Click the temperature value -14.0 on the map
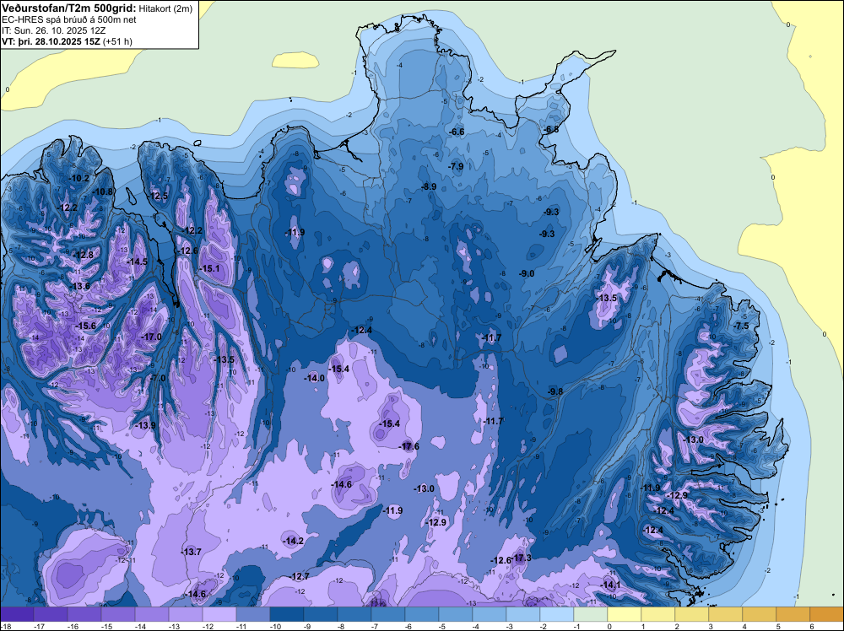The height and width of the screenshot is (631, 844). (x=314, y=378)
